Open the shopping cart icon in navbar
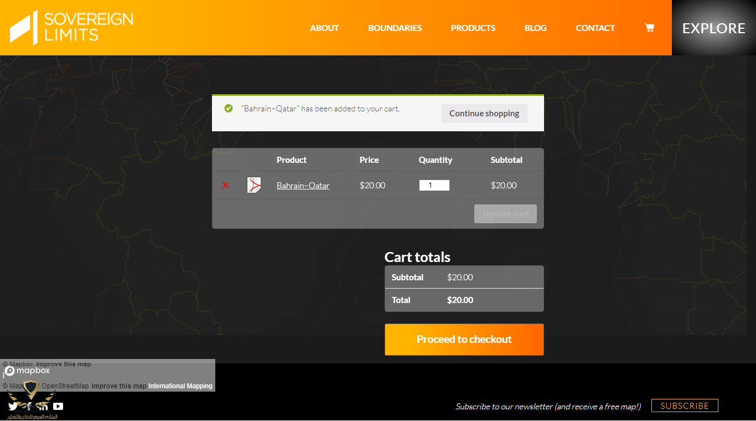The image size is (756, 421). (649, 28)
